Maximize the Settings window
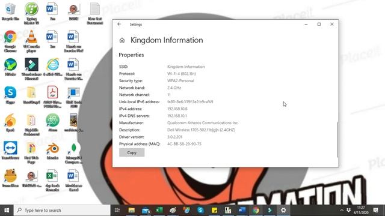385x216 pixels. pos(319,24)
